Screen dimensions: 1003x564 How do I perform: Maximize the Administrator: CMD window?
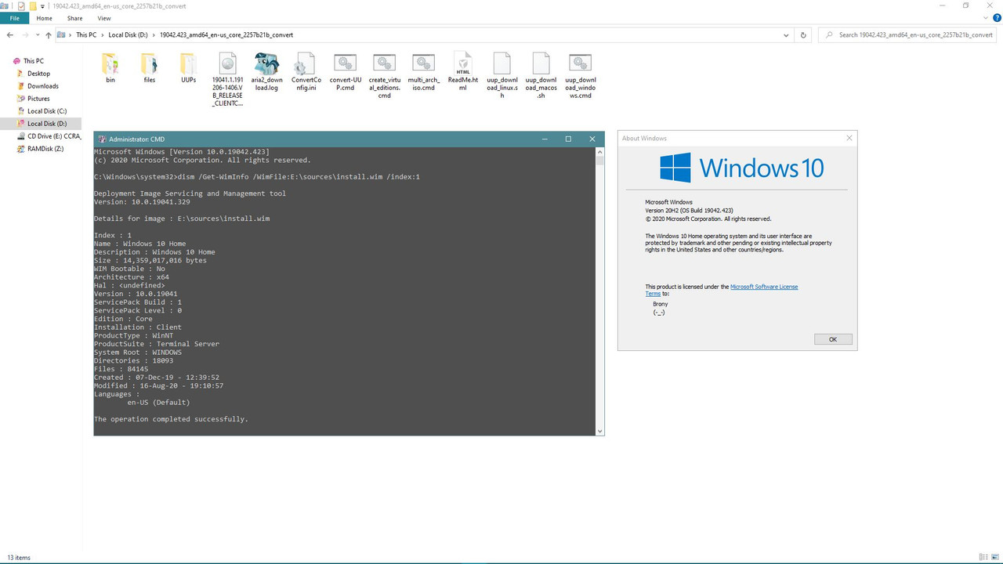568,139
